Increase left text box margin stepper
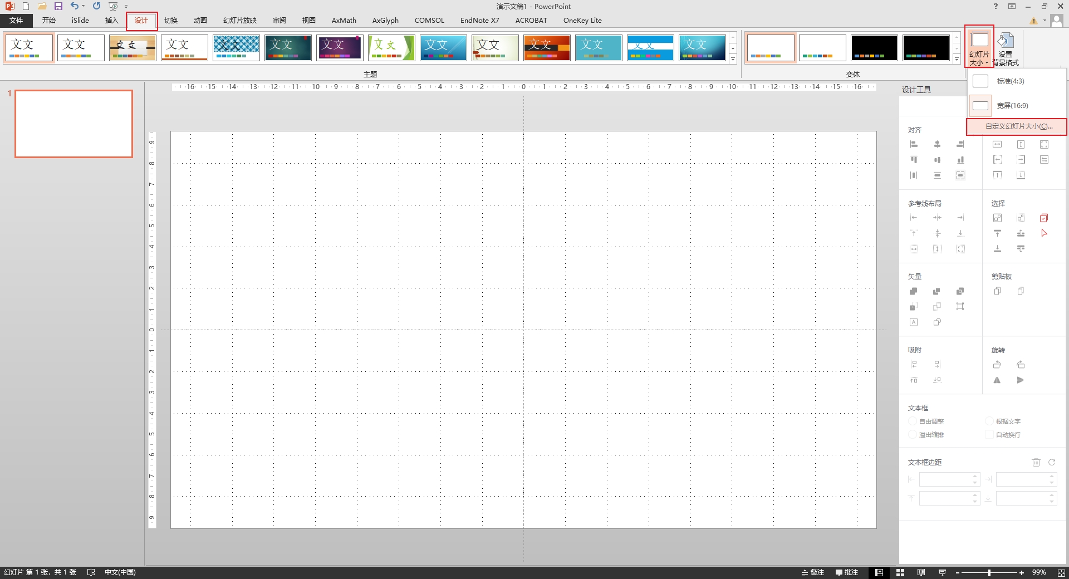Screen dimensions: 1069x579 coord(975,476)
